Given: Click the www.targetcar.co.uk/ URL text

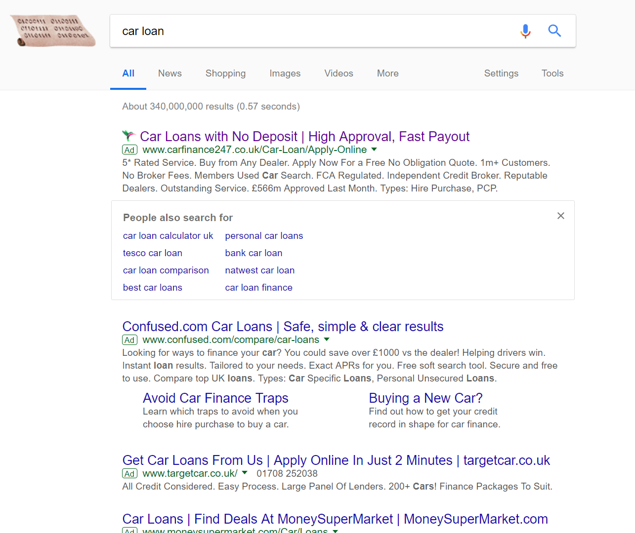Looking at the screenshot, I should click(190, 473).
